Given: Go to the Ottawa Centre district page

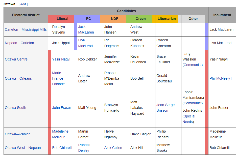Looking at the screenshot, I should coord(16,59).
